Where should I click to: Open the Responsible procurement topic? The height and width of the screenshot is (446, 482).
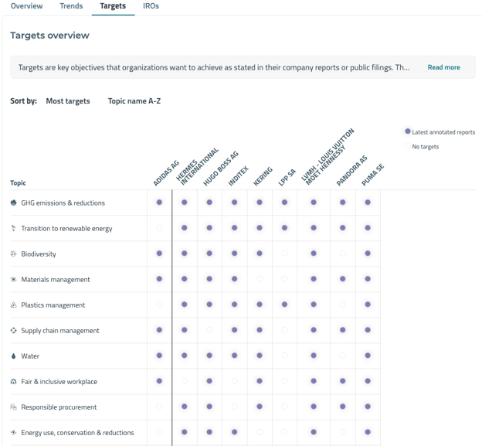(x=59, y=407)
